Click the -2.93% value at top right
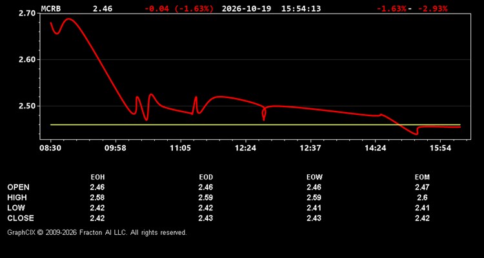The image size is (484, 258). tap(432, 8)
